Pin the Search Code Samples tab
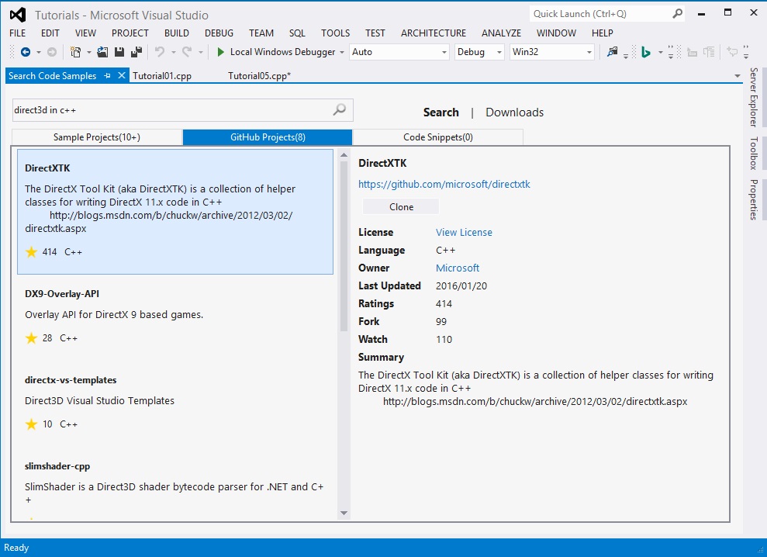Viewport: 767px width, 557px height. click(108, 76)
